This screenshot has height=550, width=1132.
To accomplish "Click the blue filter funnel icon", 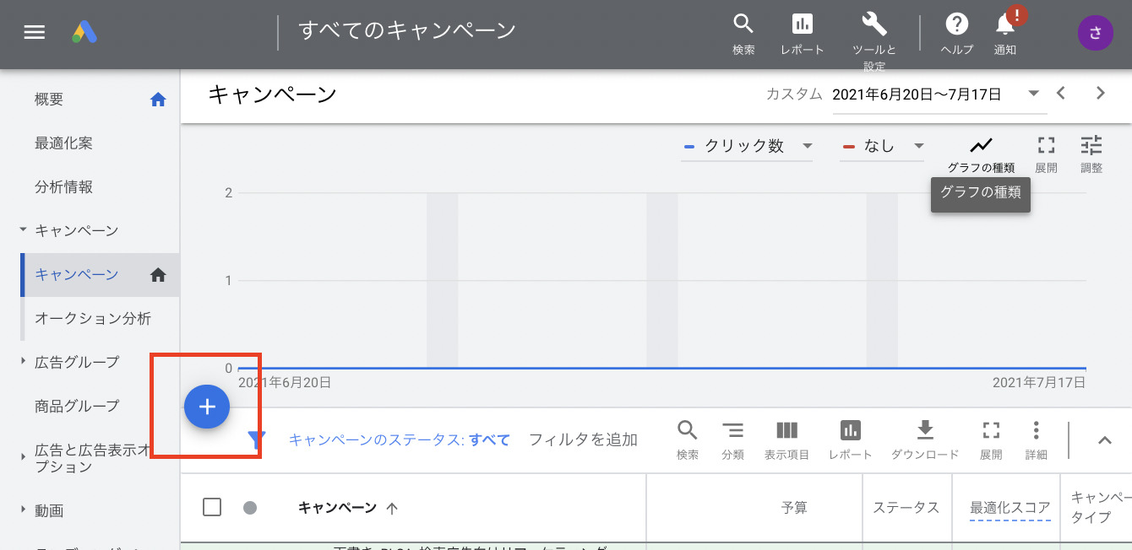I will [257, 439].
